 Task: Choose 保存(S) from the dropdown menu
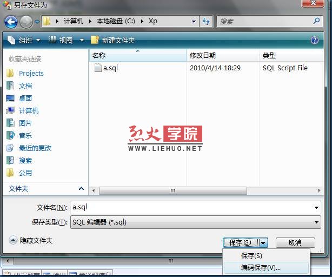click(266, 255)
